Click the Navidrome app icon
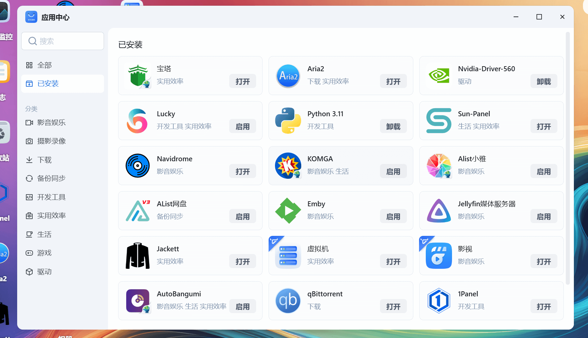This screenshot has height=338, width=588. (x=138, y=166)
